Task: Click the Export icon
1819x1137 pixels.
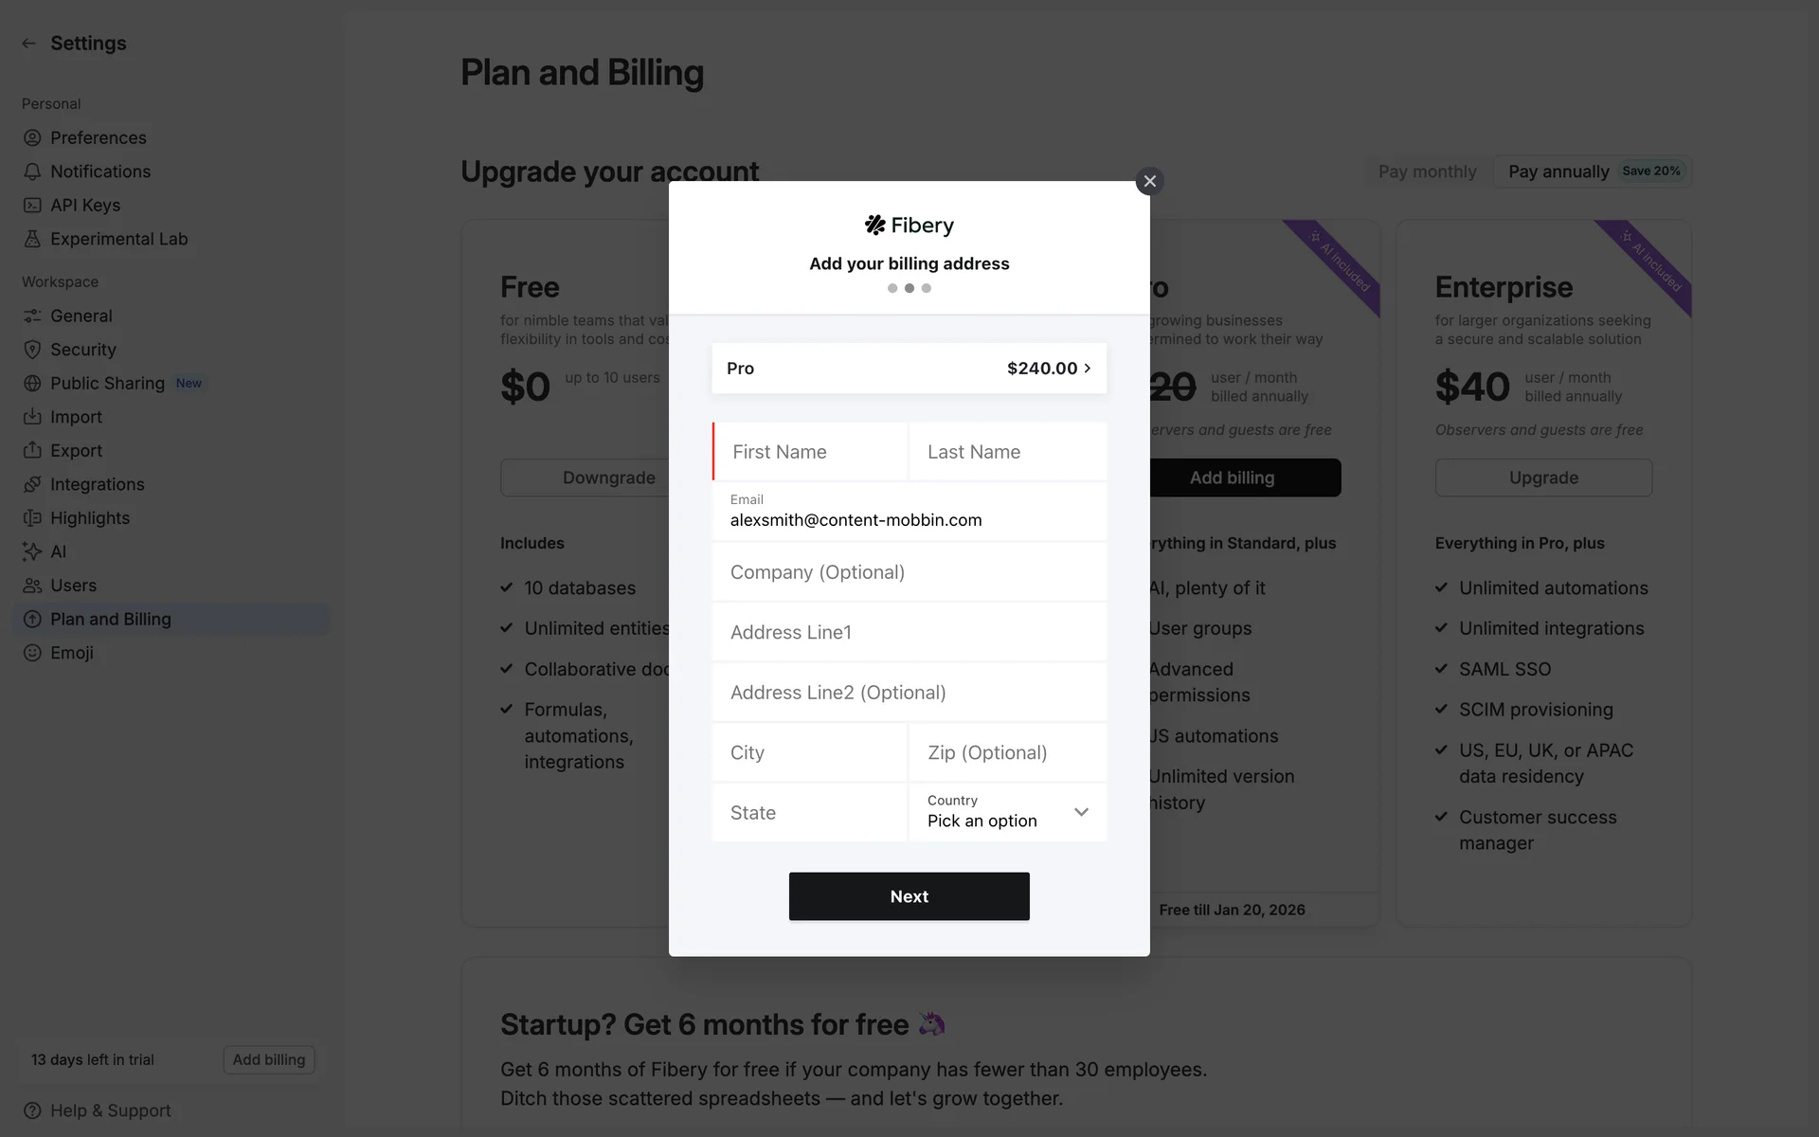Action: (x=32, y=450)
